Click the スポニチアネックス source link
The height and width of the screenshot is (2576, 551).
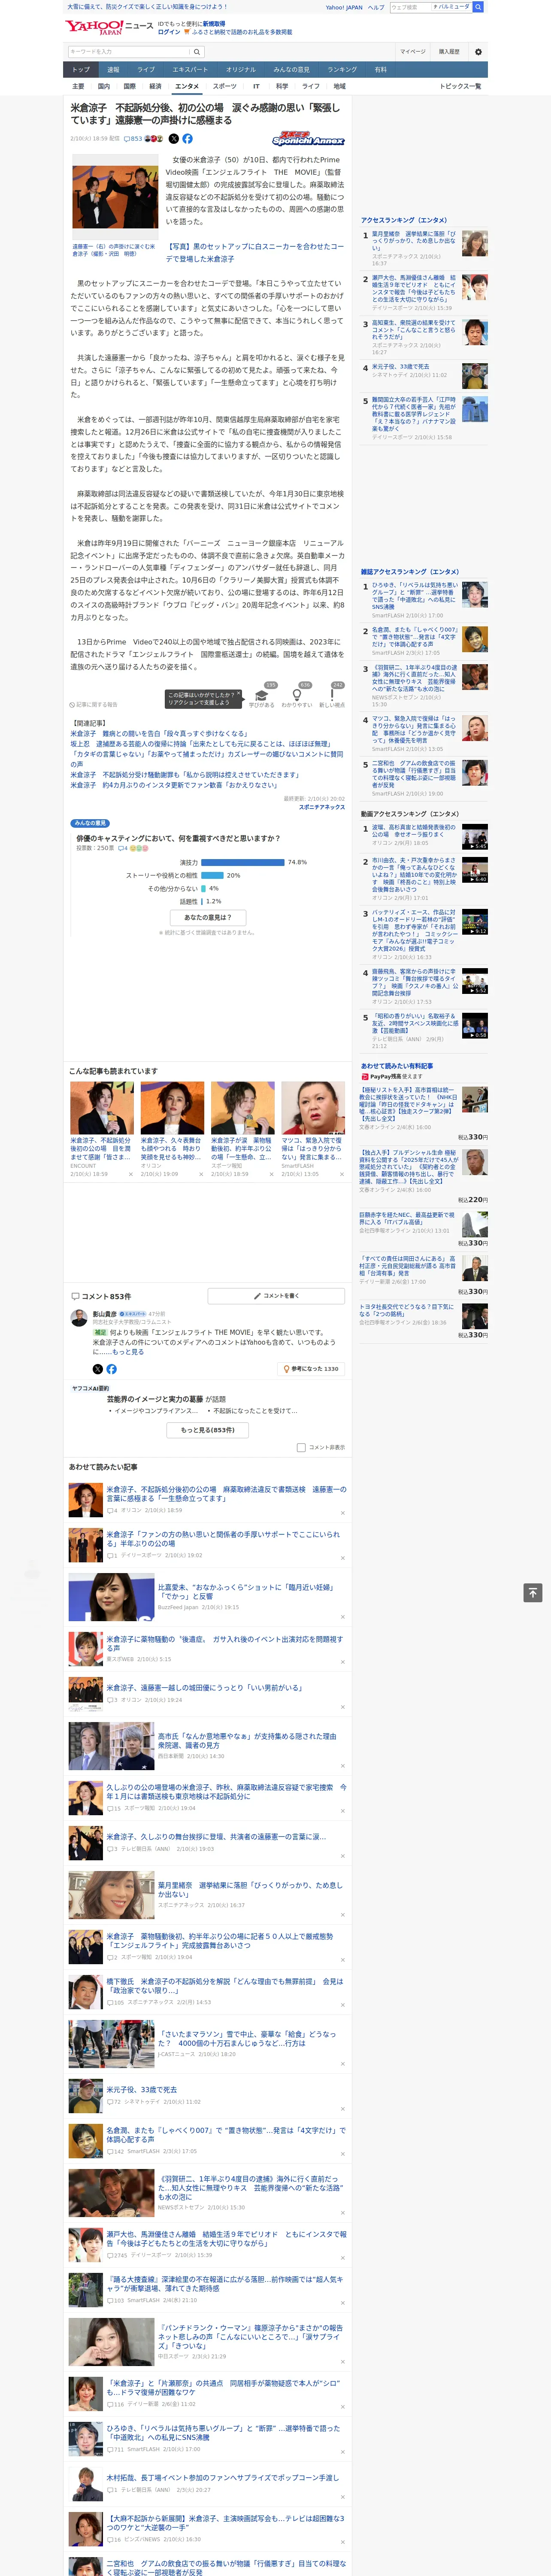coord(321,807)
